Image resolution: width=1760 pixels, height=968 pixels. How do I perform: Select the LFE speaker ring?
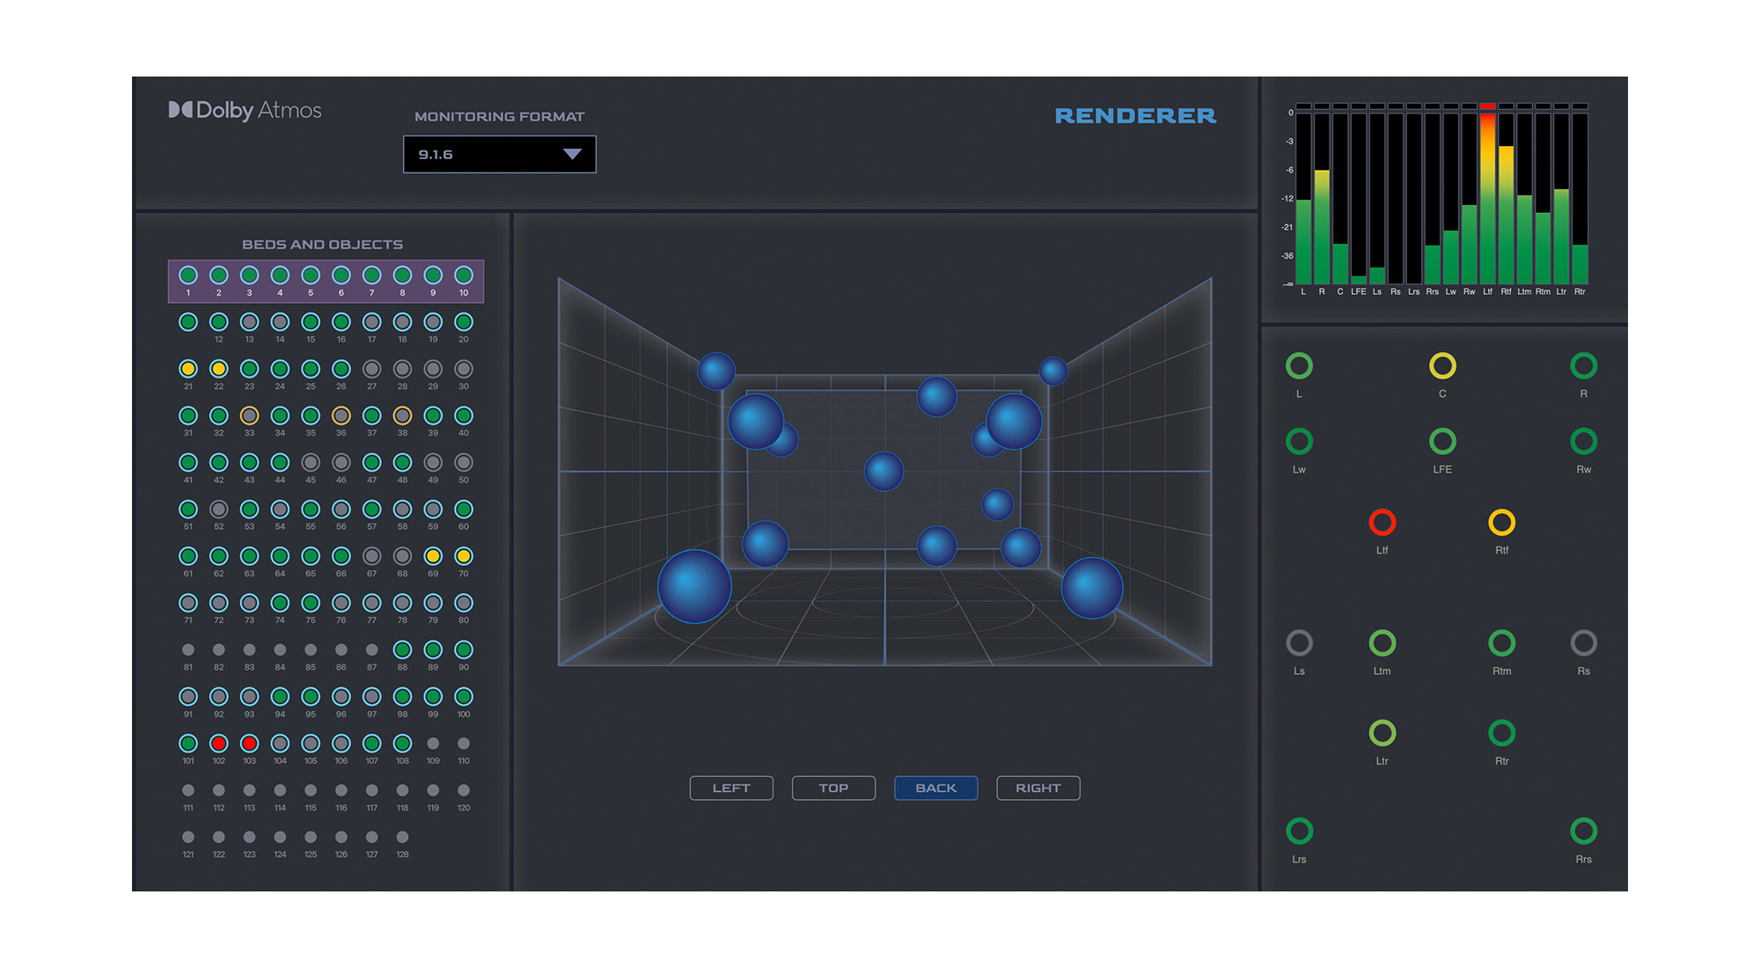[x=1442, y=441]
